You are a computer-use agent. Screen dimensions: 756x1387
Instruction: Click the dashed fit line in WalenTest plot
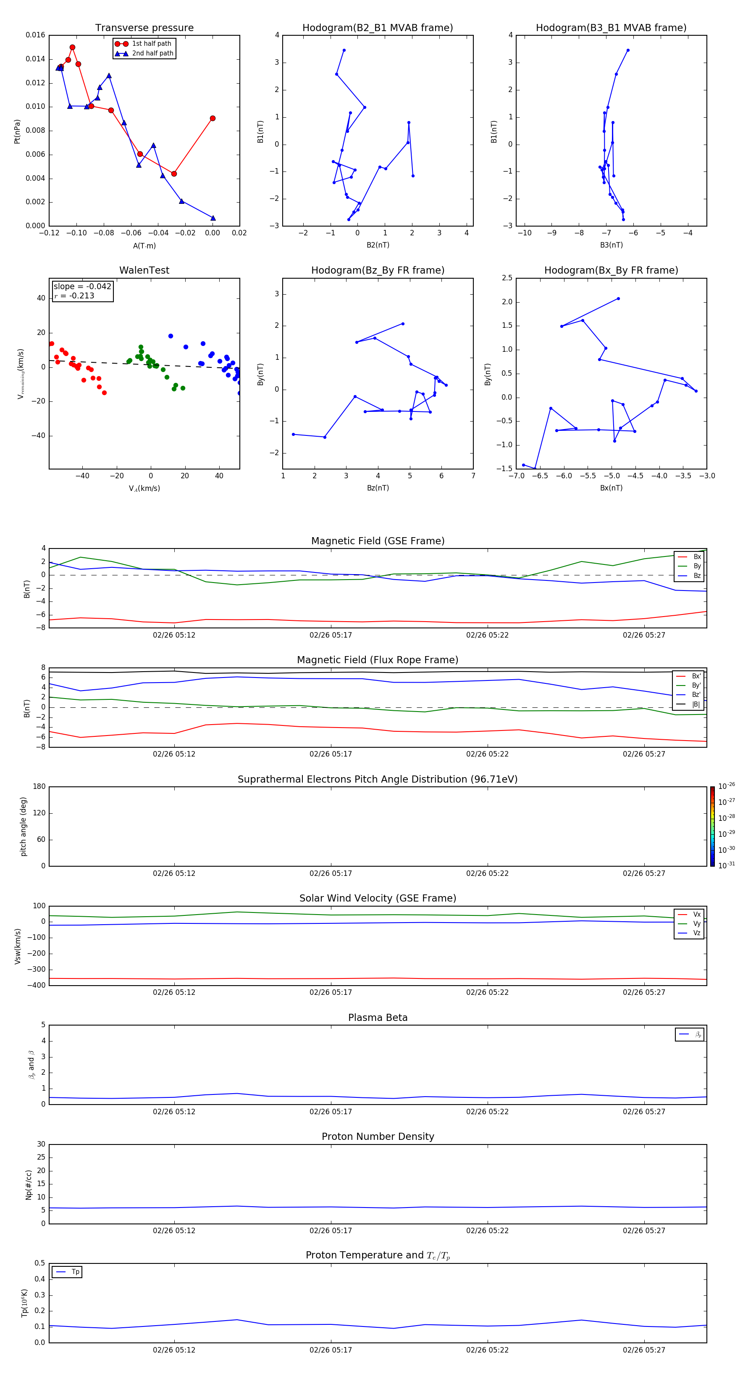tap(144, 364)
